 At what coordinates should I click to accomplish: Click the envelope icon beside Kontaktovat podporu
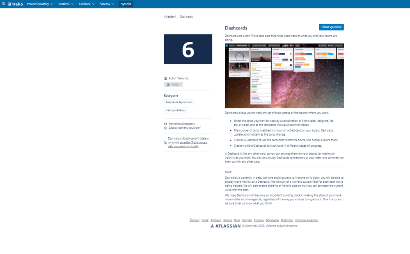[165, 124]
